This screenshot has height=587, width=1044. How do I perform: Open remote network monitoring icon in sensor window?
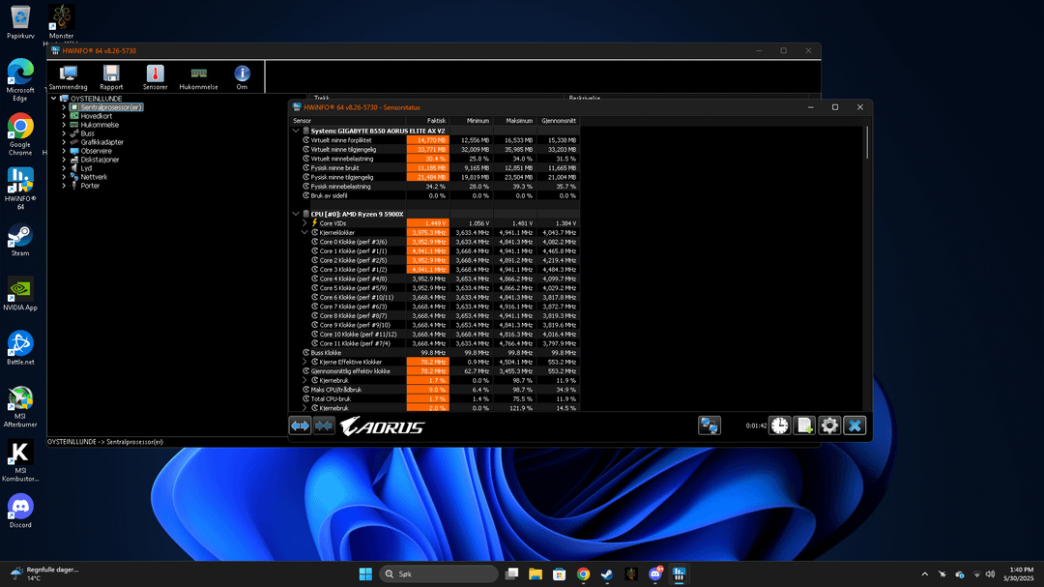point(710,426)
